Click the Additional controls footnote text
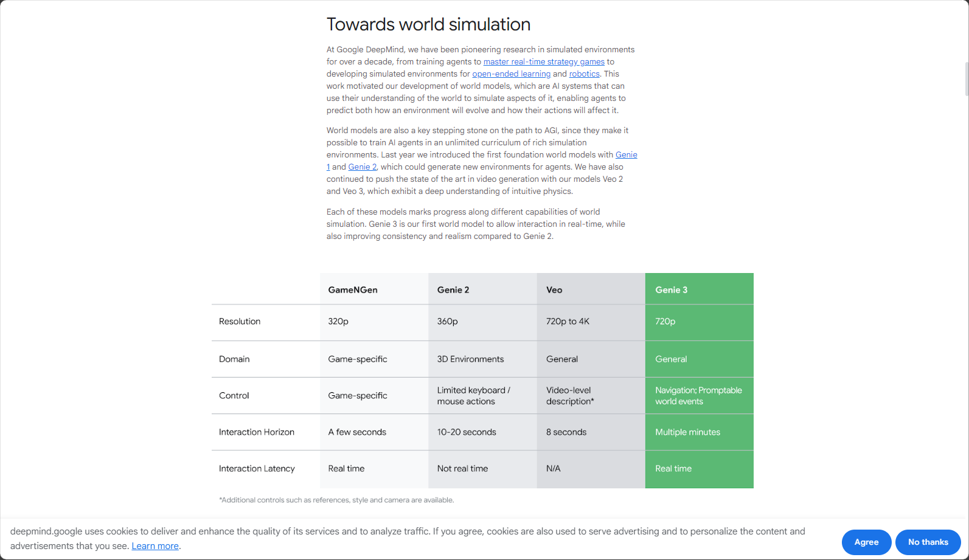The height and width of the screenshot is (560, 969). [336, 500]
